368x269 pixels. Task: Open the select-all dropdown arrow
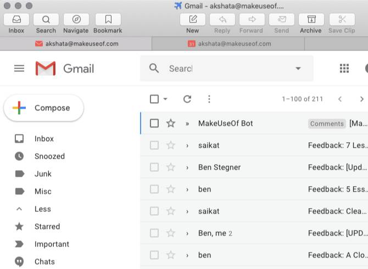(165, 99)
